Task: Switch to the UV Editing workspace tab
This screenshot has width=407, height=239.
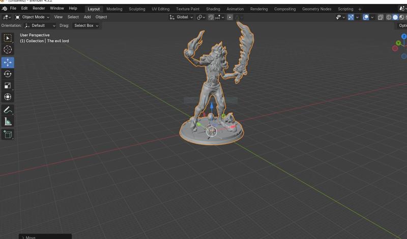Action: click(x=160, y=9)
